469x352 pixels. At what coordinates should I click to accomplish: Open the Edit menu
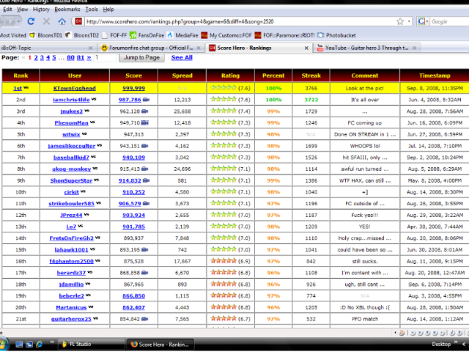(x=7, y=10)
